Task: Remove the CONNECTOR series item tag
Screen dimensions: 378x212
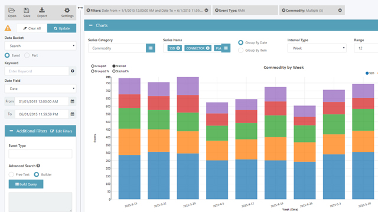Action: [207, 48]
